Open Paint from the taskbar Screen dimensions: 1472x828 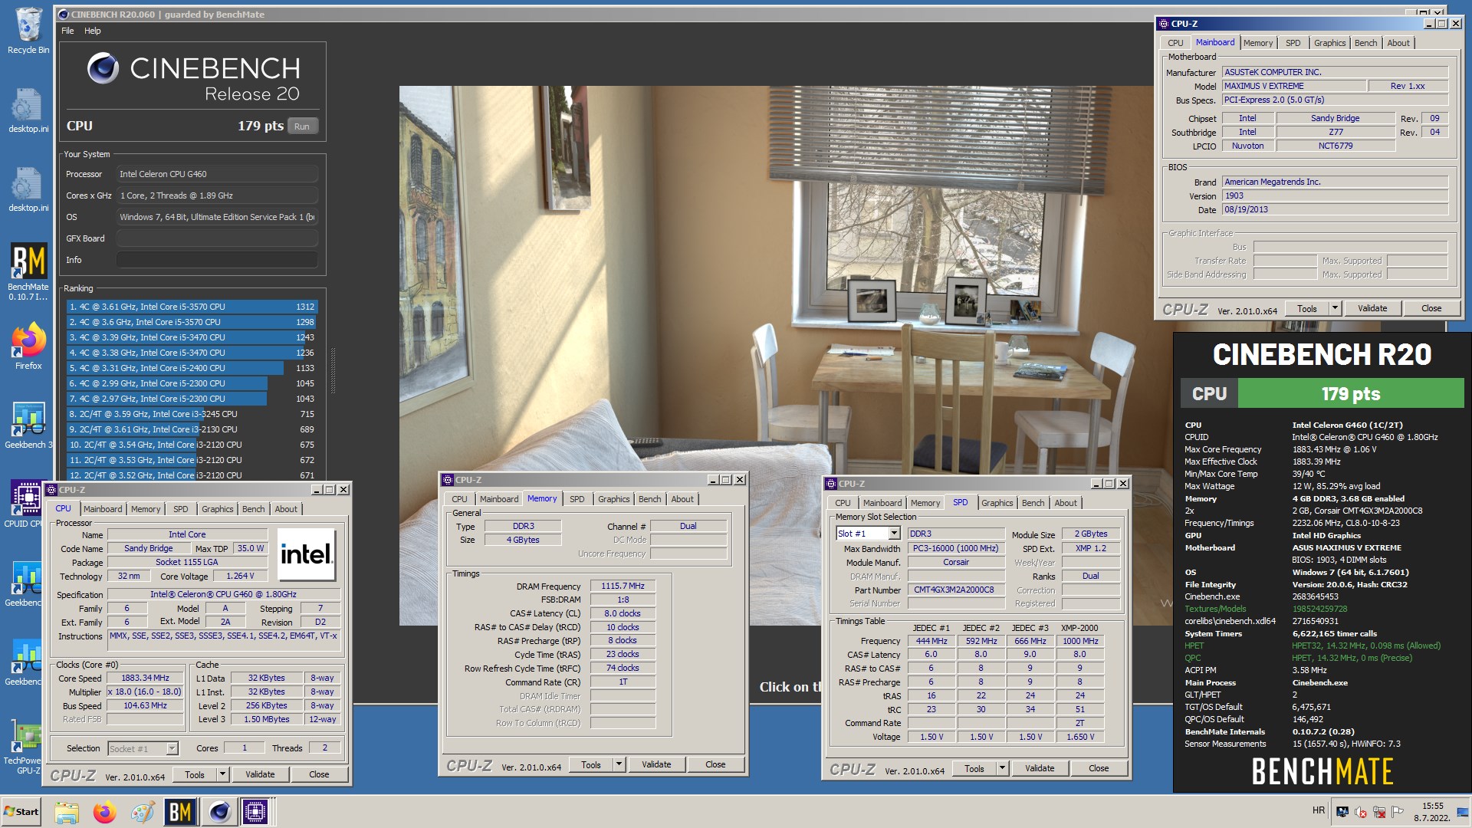click(143, 812)
